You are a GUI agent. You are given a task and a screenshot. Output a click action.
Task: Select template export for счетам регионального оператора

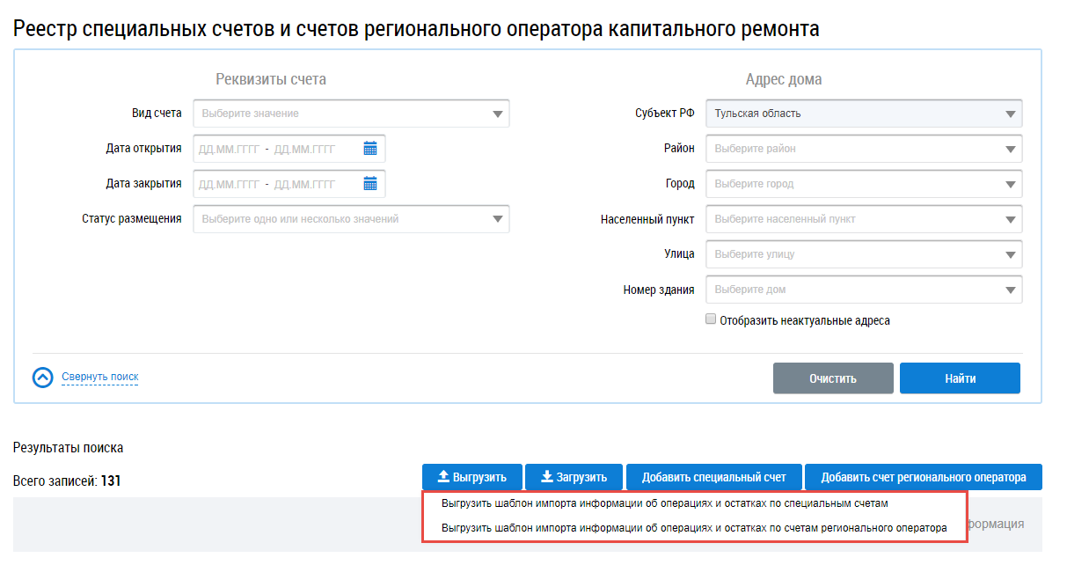[693, 528]
